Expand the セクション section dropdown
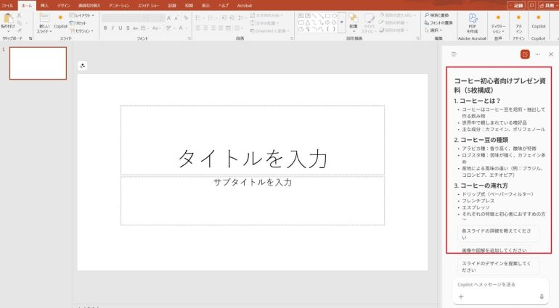The image size is (559, 308). [82, 31]
